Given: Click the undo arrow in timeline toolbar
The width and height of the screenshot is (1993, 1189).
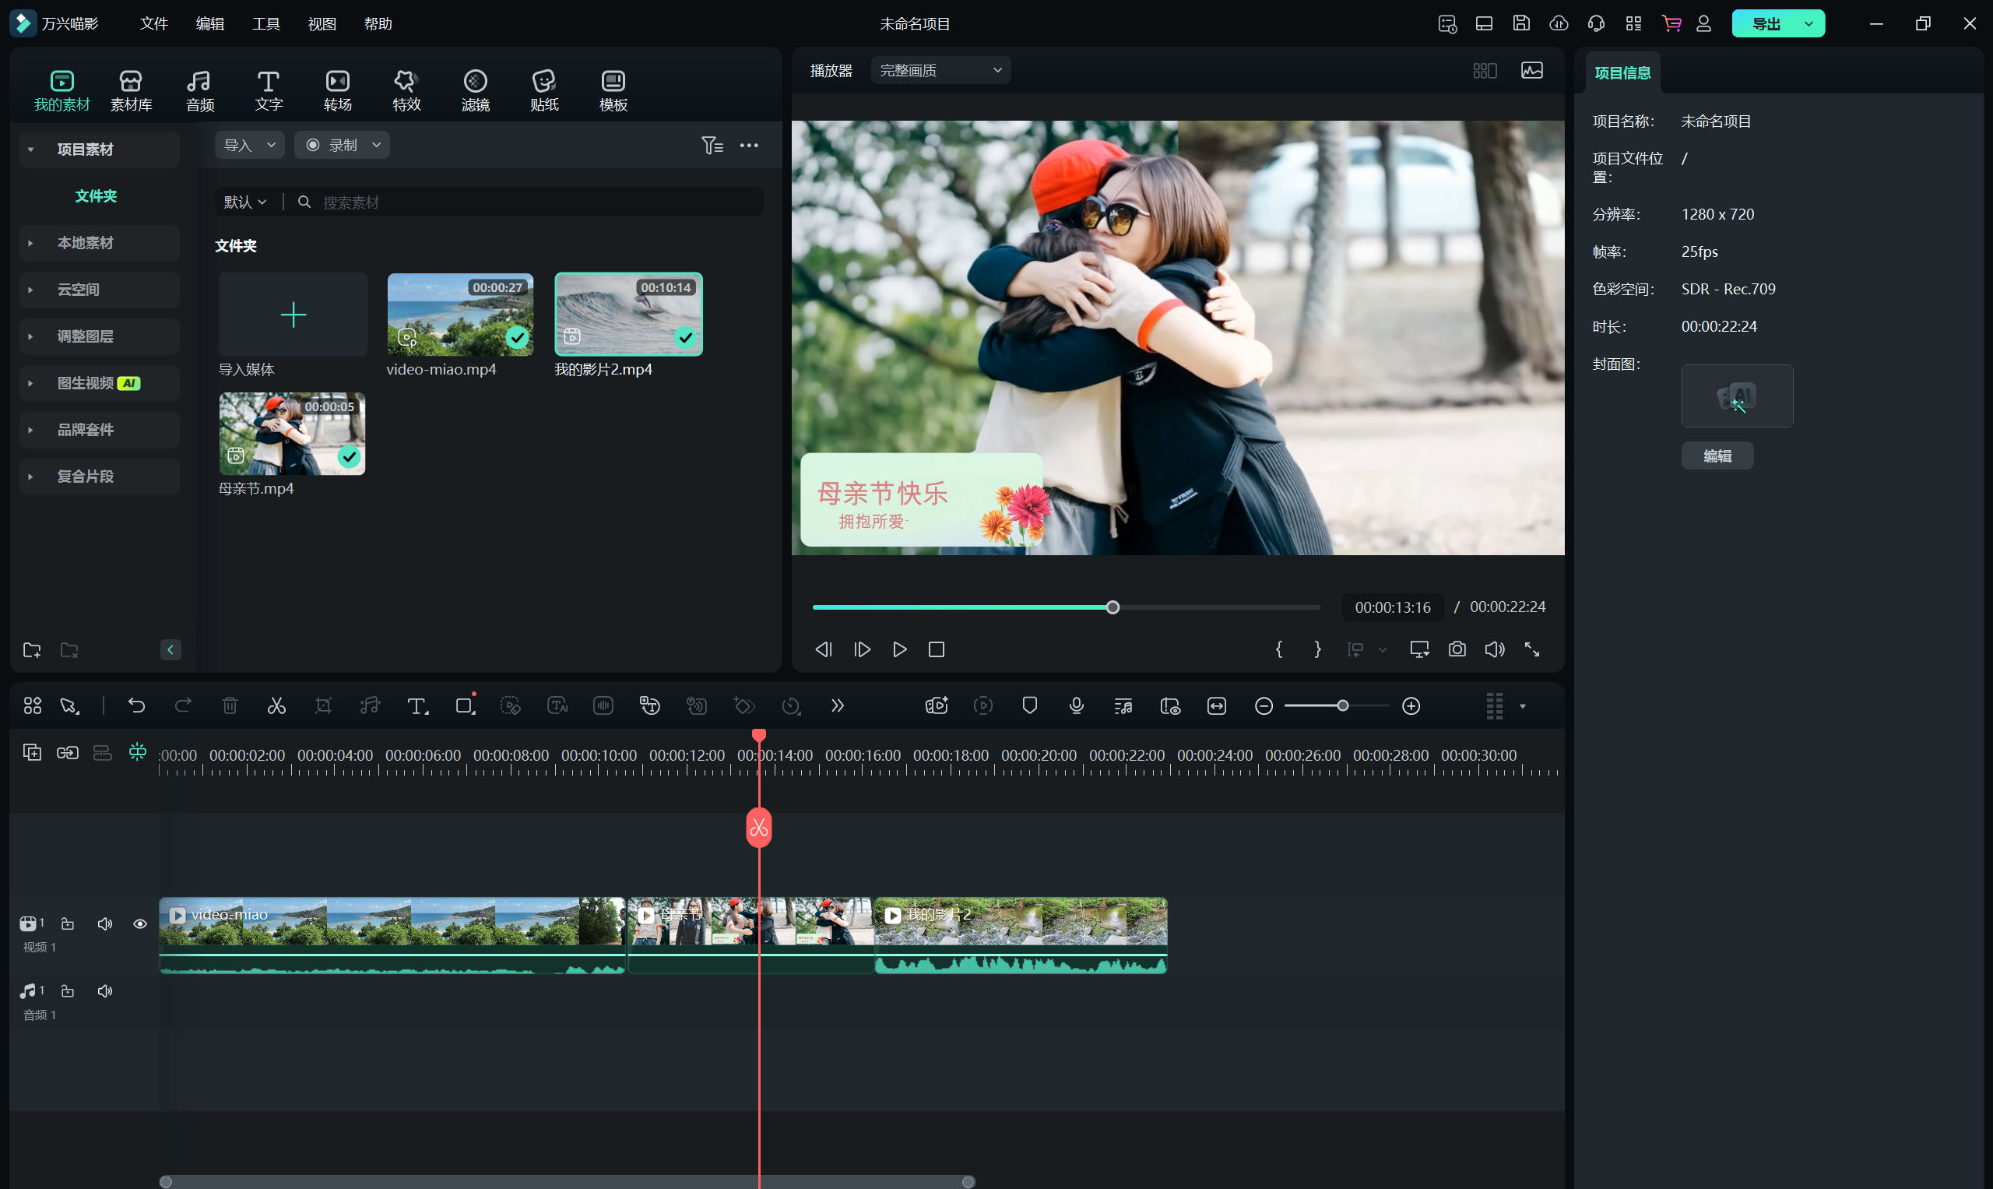Looking at the screenshot, I should (x=136, y=706).
